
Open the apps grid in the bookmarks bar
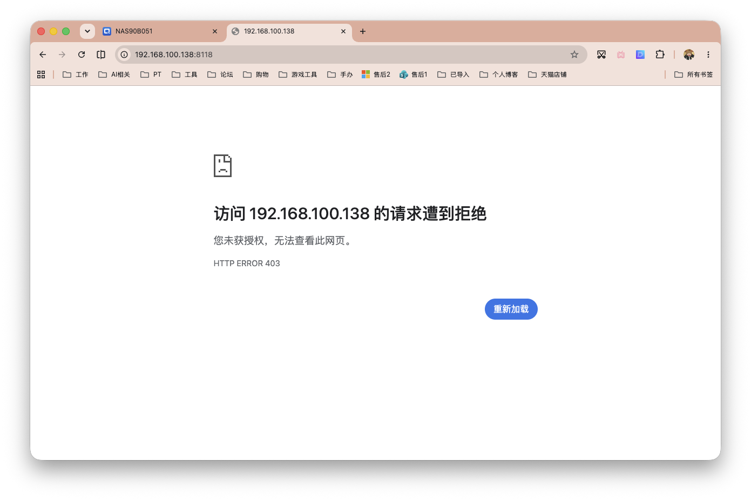[x=41, y=75]
